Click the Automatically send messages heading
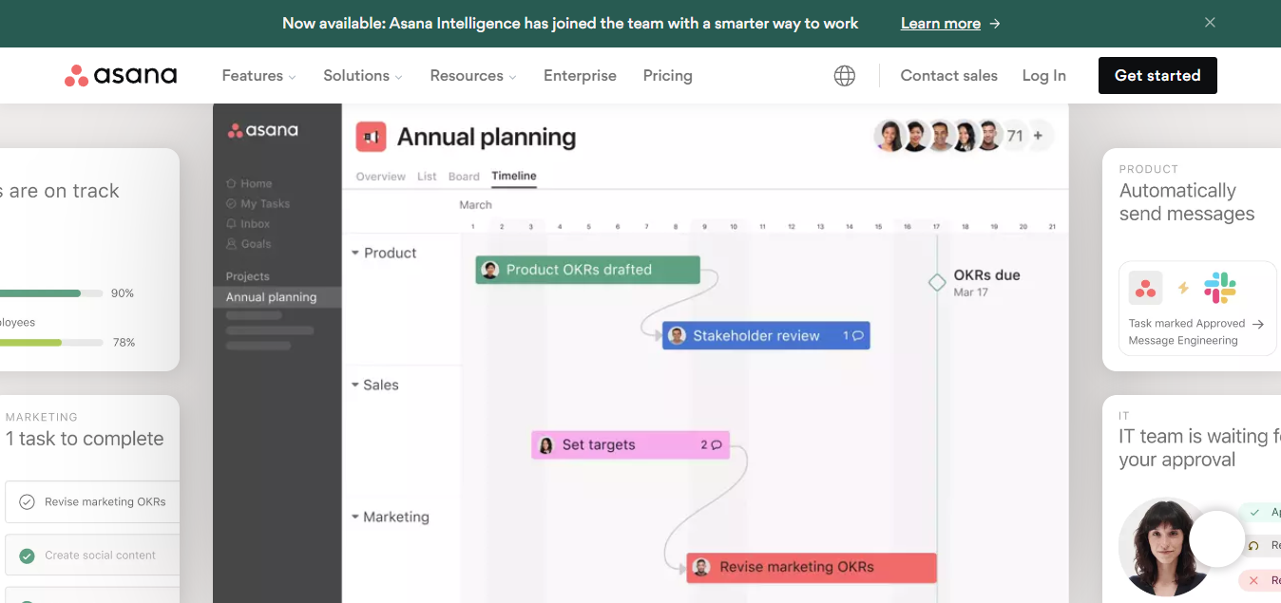The width and height of the screenshot is (1281, 603). [x=1187, y=202]
